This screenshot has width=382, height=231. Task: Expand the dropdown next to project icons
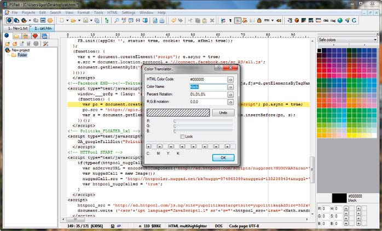pyautogui.click(x=30, y=20)
